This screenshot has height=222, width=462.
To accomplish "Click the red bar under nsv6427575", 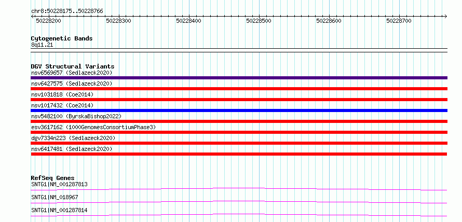I will click(x=239, y=89).
